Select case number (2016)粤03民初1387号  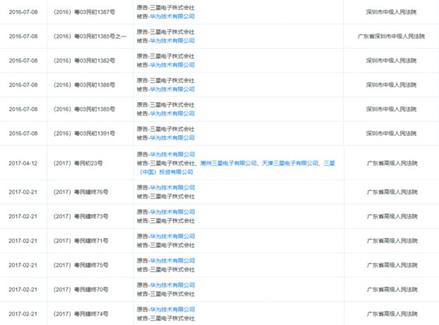pos(84,12)
